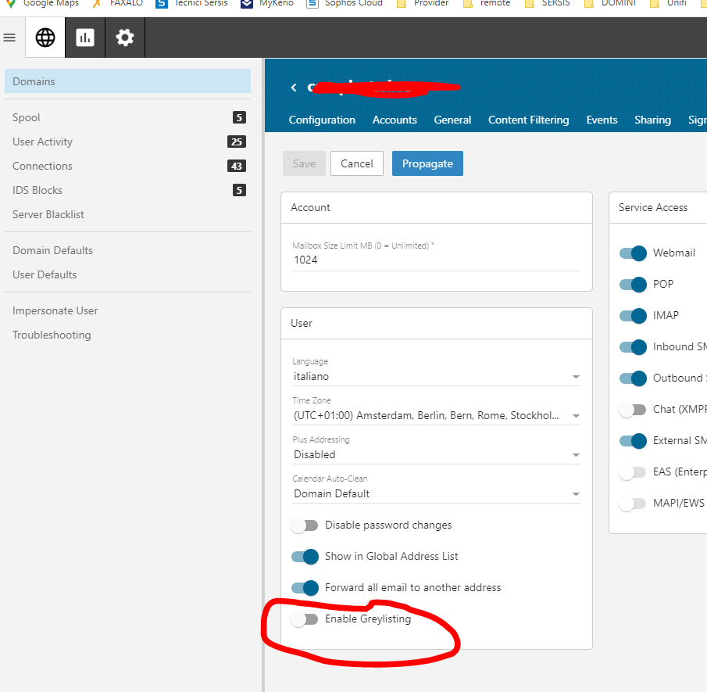Expand the Language dropdown
707x692 pixels.
click(436, 377)
